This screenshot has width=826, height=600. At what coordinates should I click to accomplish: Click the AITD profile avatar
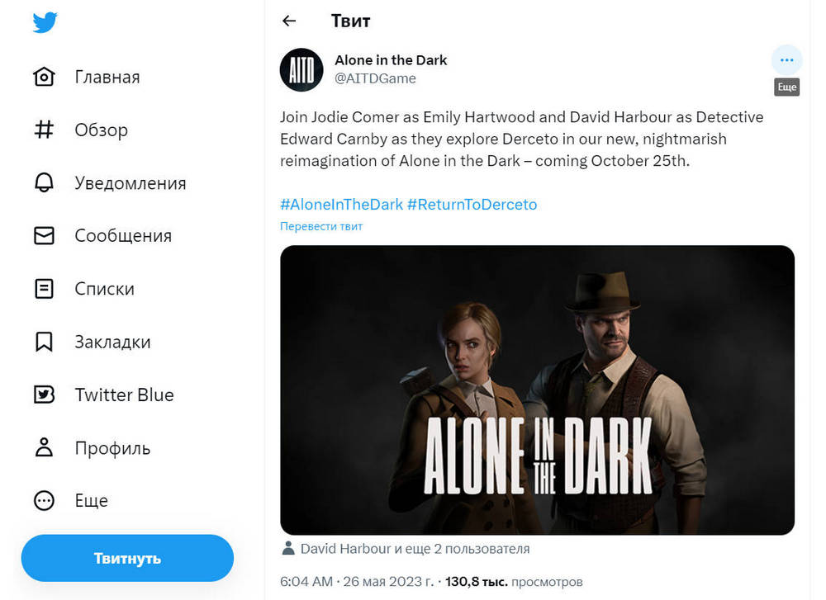[301, 69]
